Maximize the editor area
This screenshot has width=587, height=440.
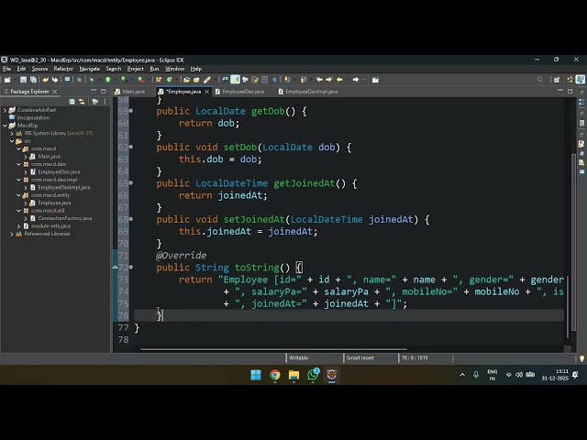[x=570, y=91]
